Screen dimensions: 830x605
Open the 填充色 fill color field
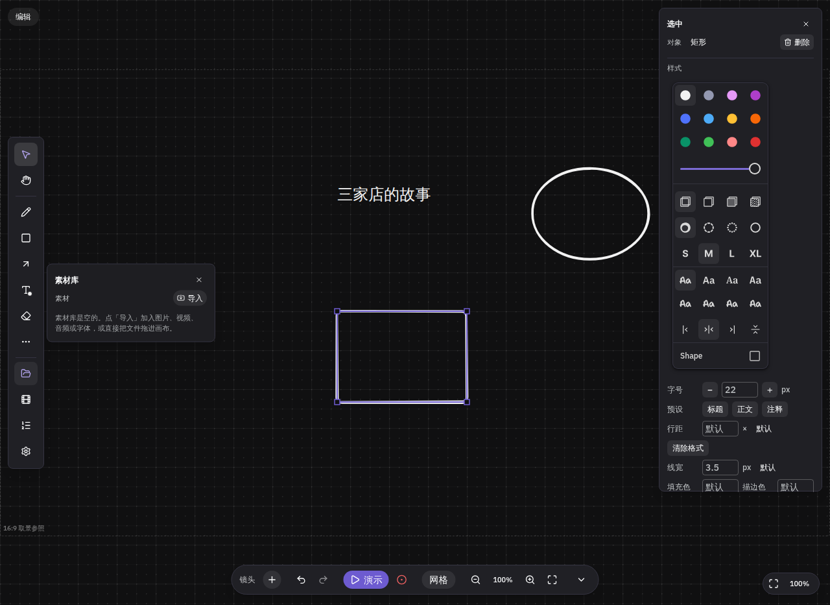coord(720,487)
